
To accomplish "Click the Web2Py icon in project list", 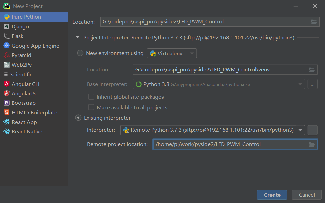I will 7,65.
